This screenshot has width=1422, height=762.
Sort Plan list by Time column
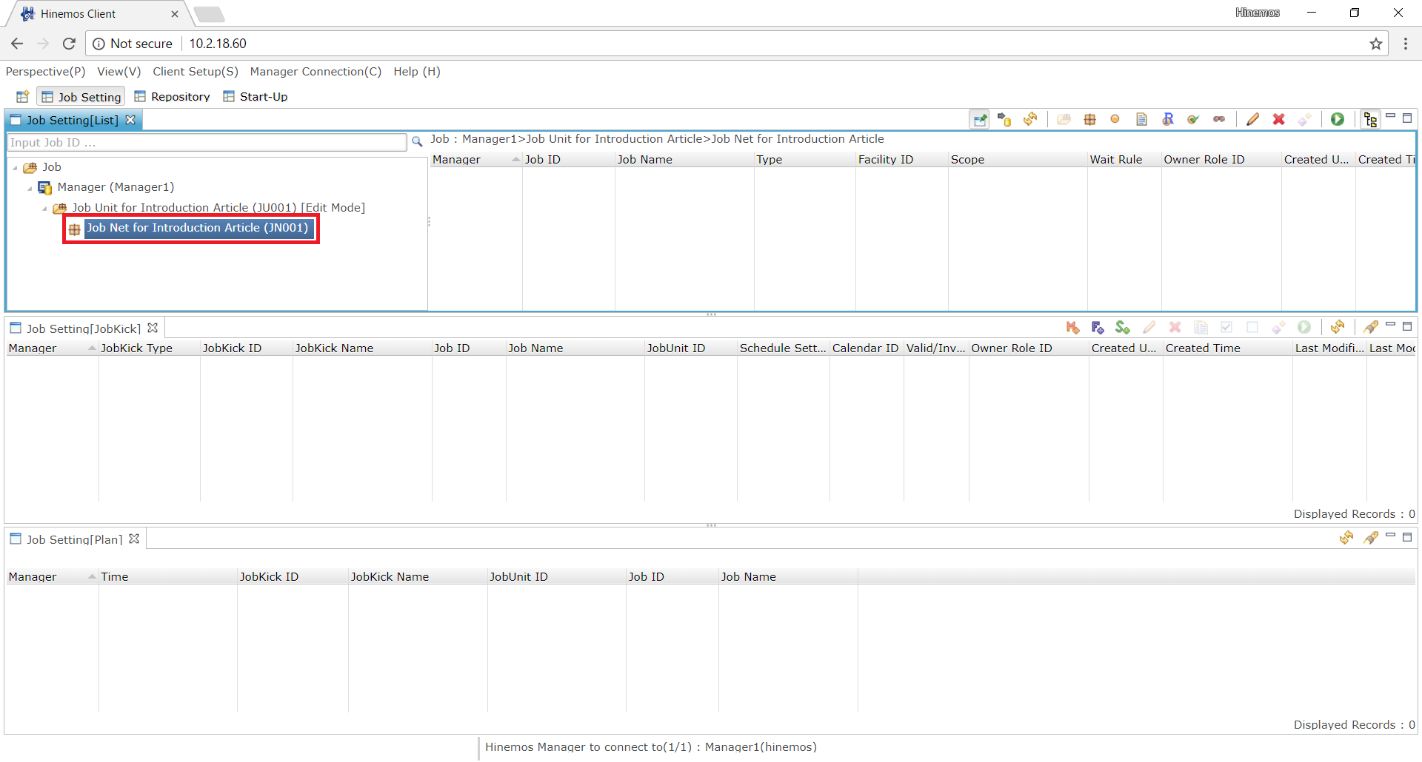click(167, 576)
